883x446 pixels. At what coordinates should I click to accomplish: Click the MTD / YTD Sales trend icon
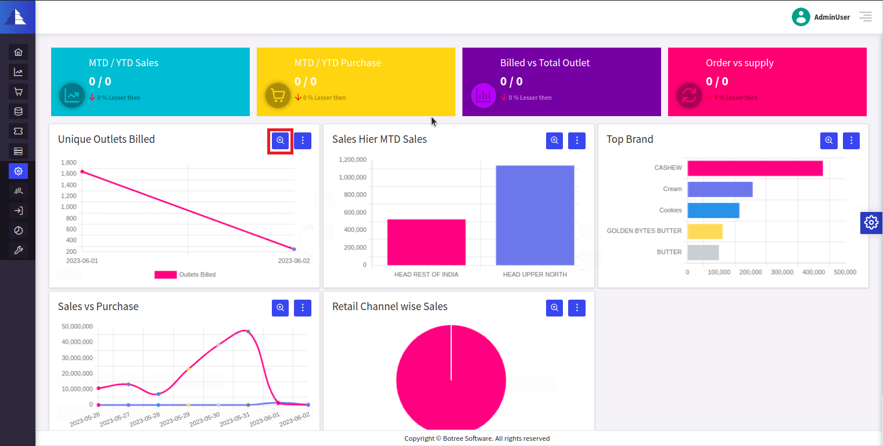pyautogui.click(x=73, y=95)
